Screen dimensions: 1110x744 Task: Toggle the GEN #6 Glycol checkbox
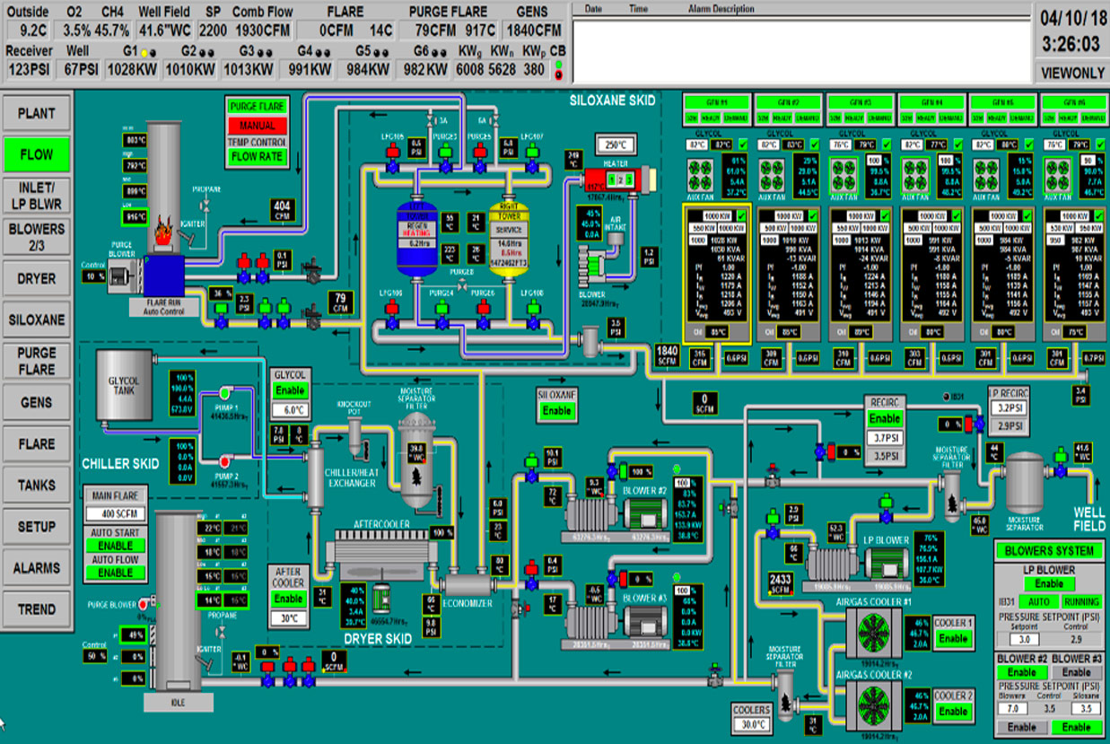(x=1100, y=144)
